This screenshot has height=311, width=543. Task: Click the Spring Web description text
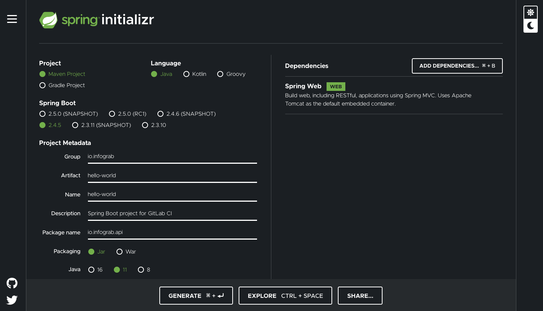point(378,100)
